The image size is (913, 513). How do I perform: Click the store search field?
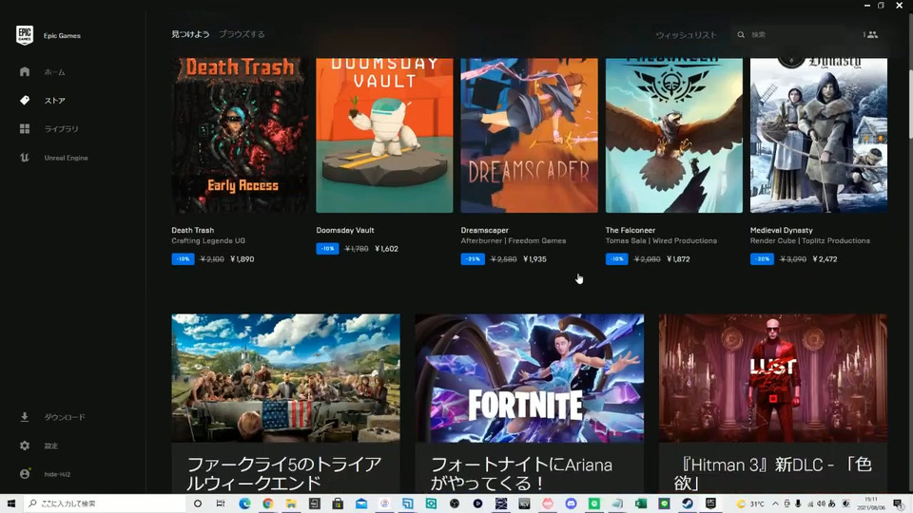pos(789,35)
